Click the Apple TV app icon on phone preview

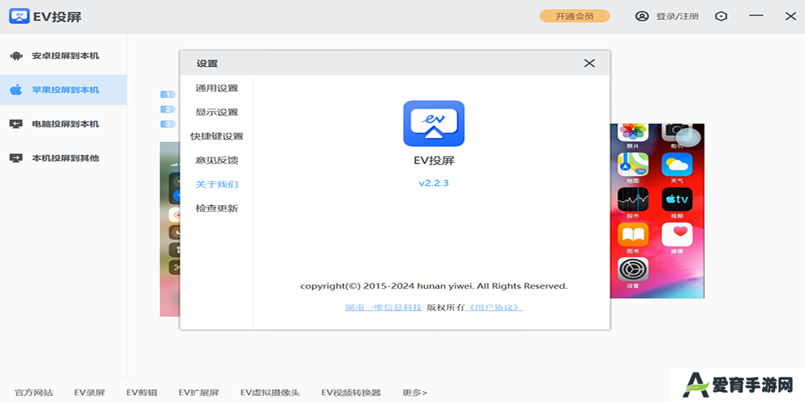pyautogui.click(x=677, y=200)
